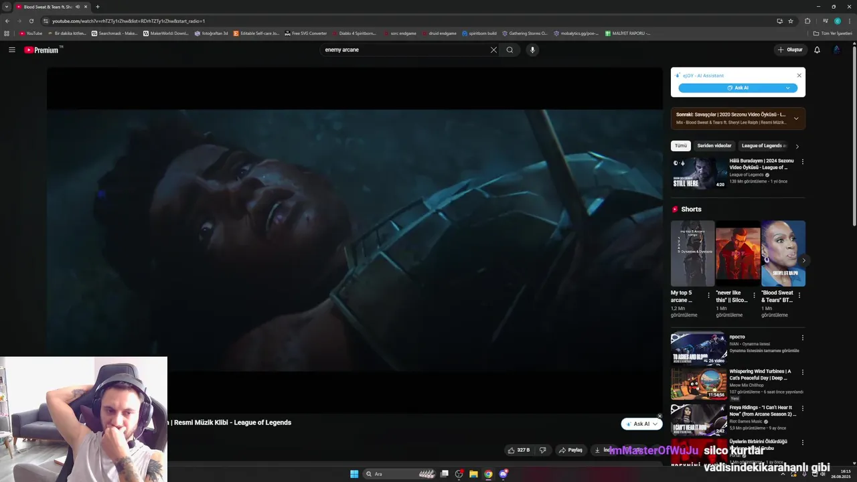
Task: Click the search magnifier button
Action: (x=510, y=50)
